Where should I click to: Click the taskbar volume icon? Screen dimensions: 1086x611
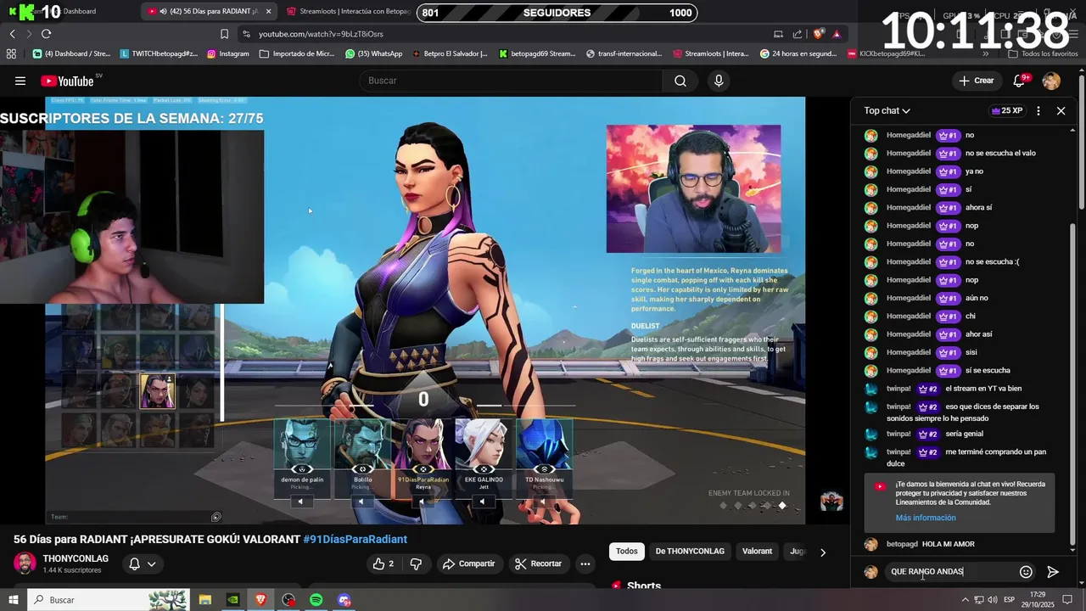click(992, 600)
